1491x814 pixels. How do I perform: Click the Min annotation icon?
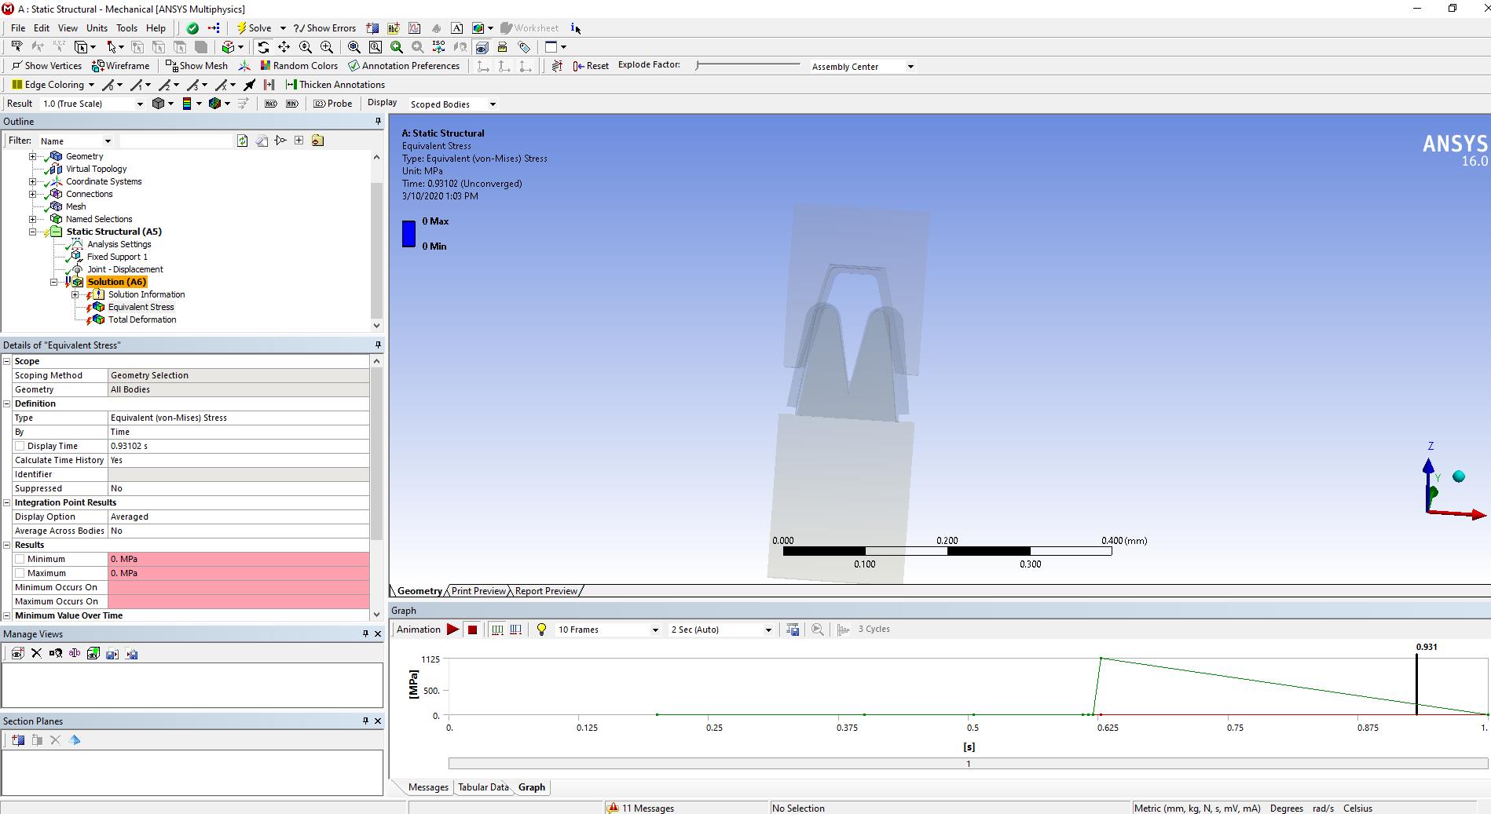[291, 104]
